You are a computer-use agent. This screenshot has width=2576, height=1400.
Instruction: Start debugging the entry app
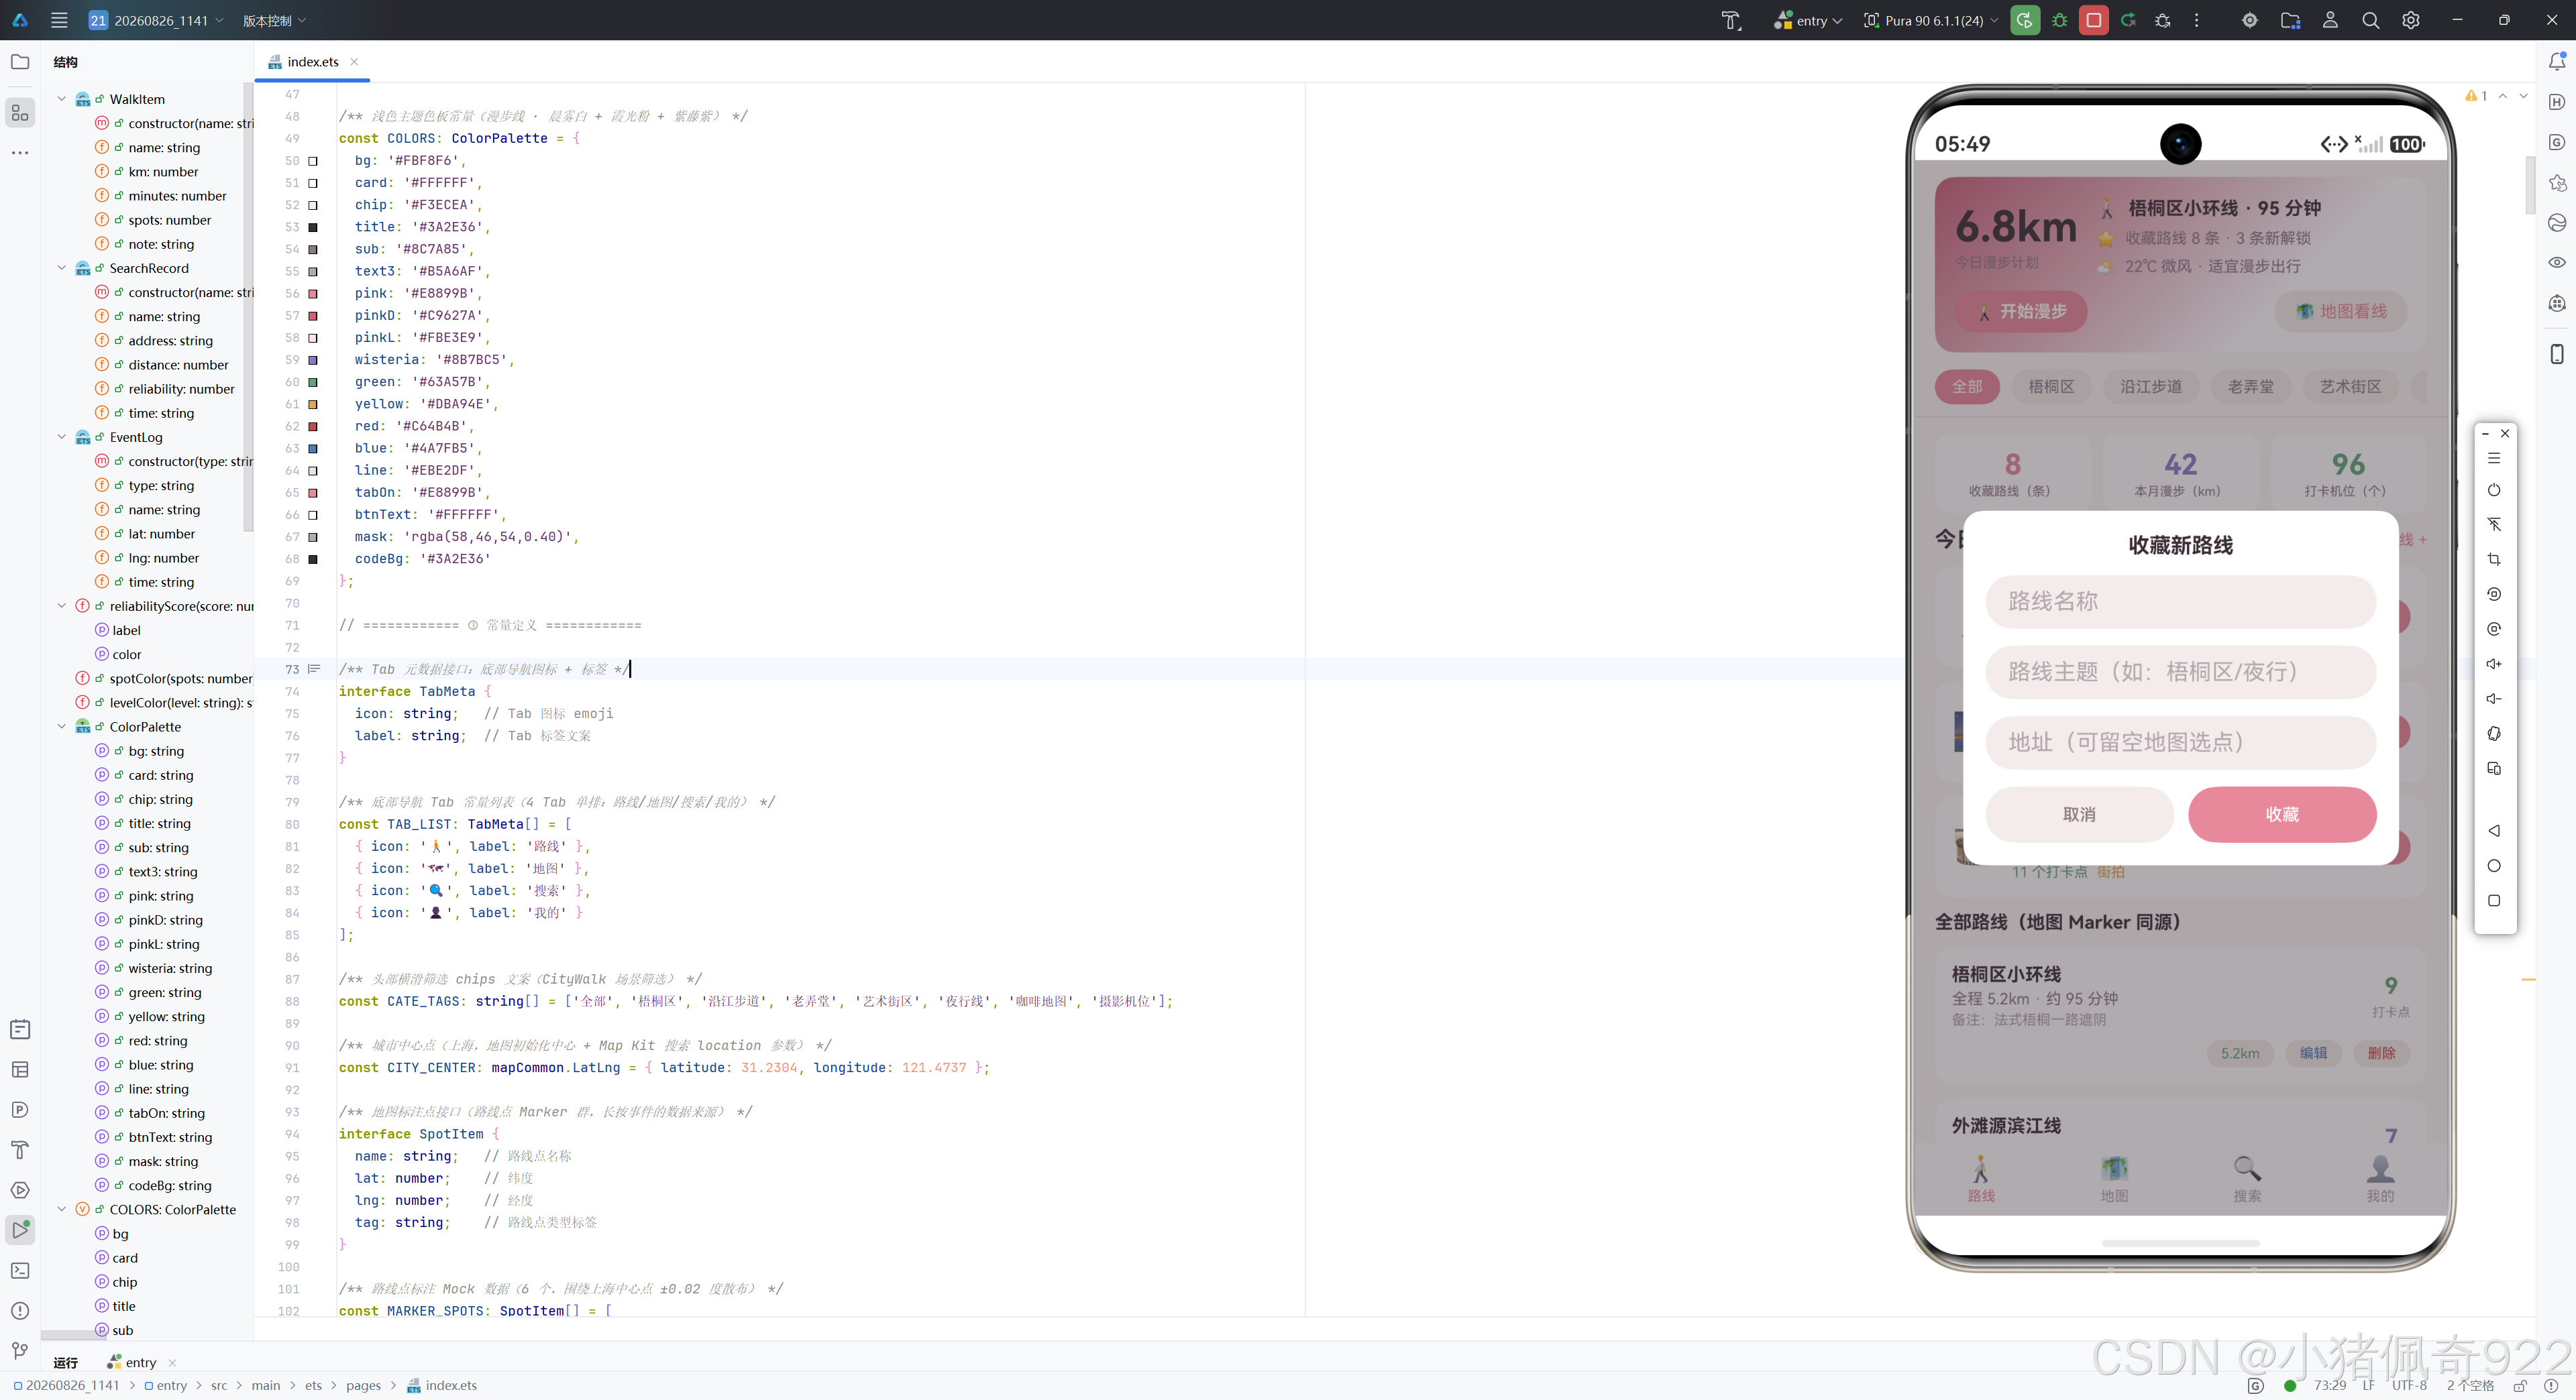coord(2060,20)
